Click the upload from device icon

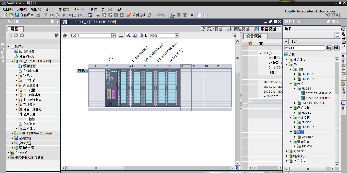tap(110, 15)
